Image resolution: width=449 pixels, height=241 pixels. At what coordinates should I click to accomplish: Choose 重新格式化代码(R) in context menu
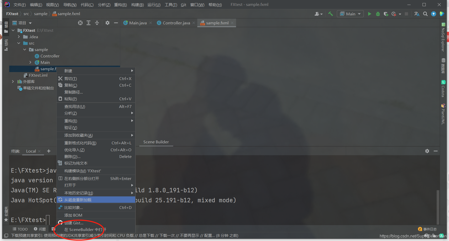(x=96, y=143)
